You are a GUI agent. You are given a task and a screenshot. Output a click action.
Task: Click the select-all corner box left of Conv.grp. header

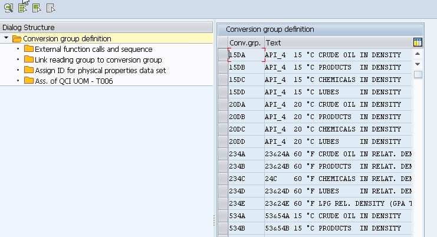click(223, 42)
